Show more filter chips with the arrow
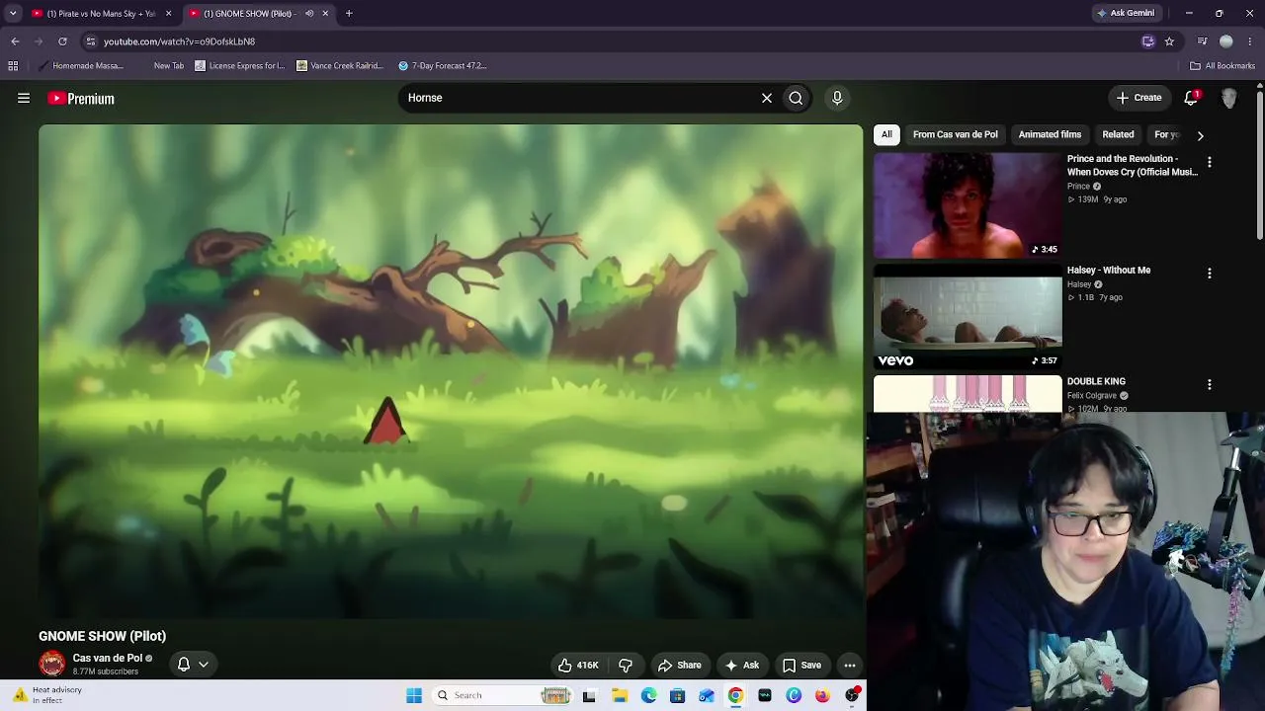Image resolution: width=1265 pixels, height=711 pixels. point(1200,135)
